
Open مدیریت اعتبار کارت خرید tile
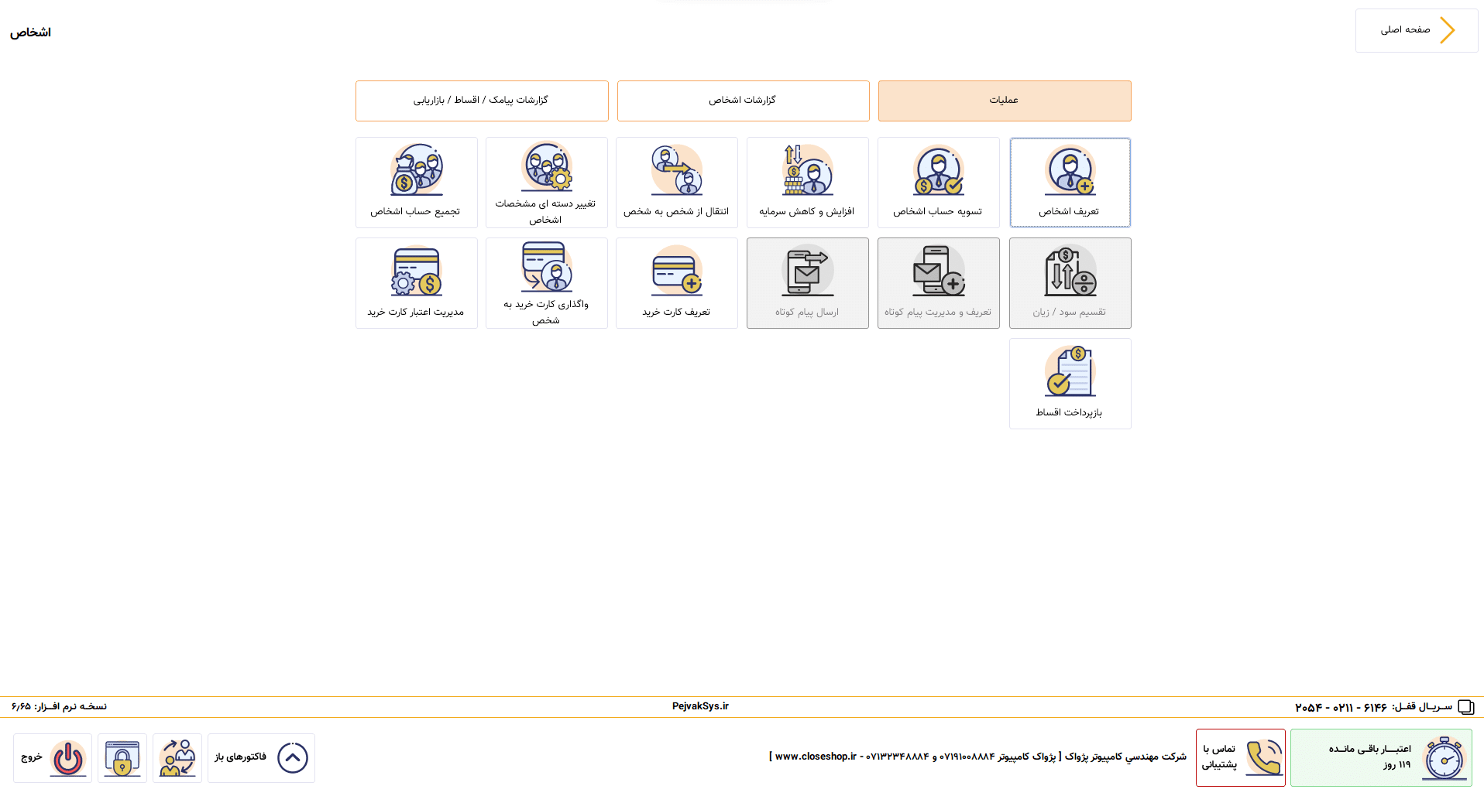(x=416, y=283)
